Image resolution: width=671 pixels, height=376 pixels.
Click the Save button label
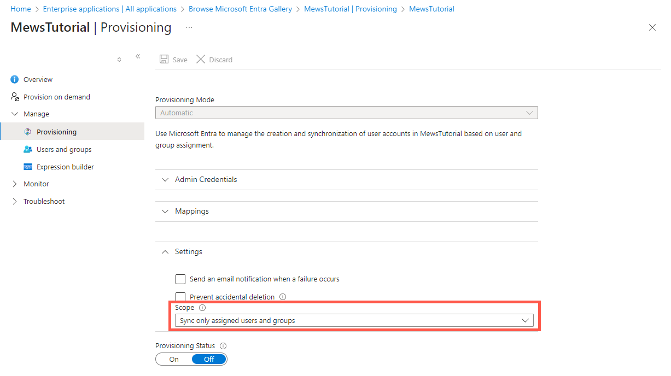[180, 60]
